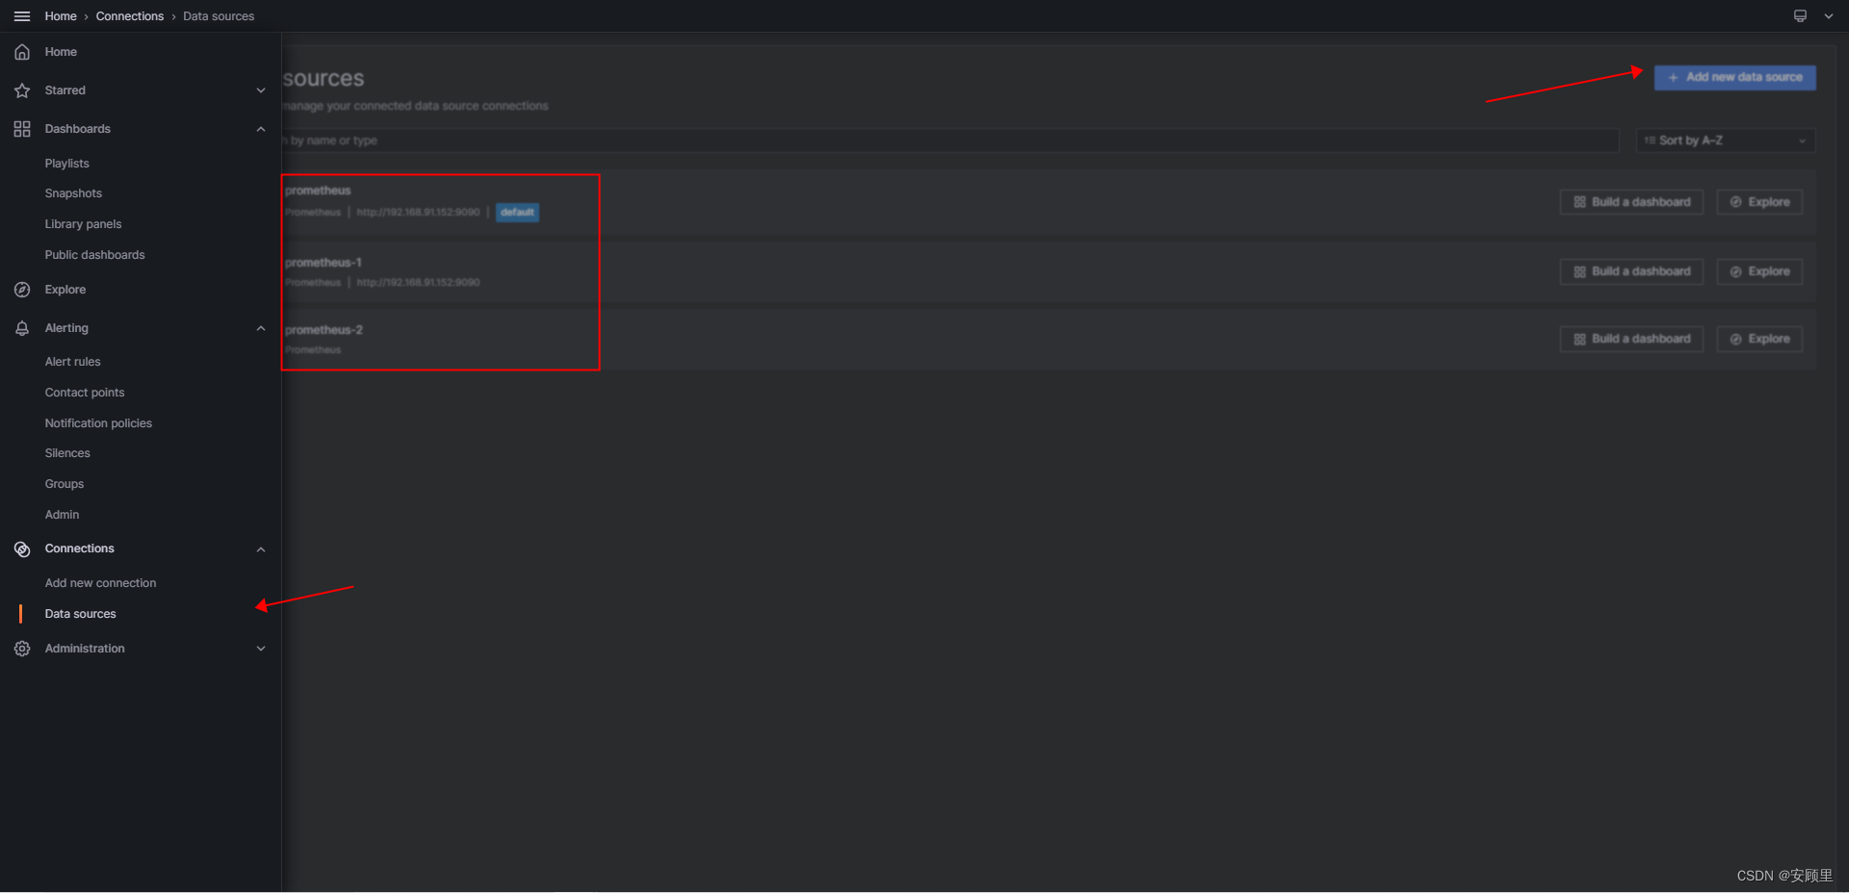The height and width of the screenshot is (893, 1849).
Task: Collapse the Connections section chevron
Action: 261,549
